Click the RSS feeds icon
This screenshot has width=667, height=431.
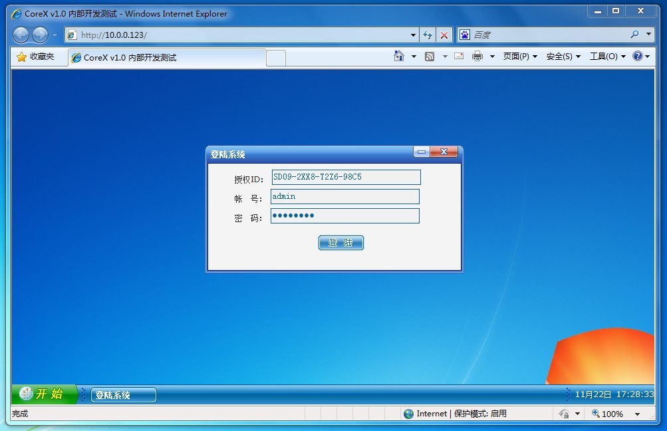430,57
